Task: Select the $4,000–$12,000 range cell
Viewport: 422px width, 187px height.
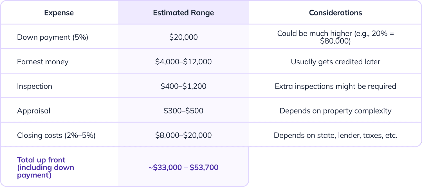Action: coord(183,62)
